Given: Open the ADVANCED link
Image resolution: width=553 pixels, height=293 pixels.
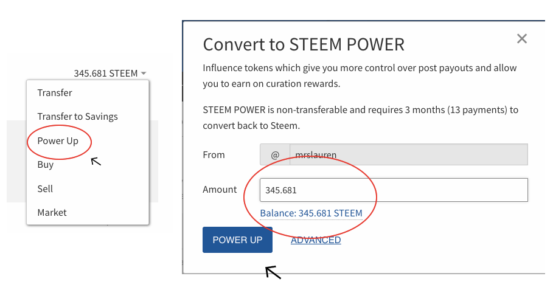Looking at the screenshot, I should (x=316, y=240).
